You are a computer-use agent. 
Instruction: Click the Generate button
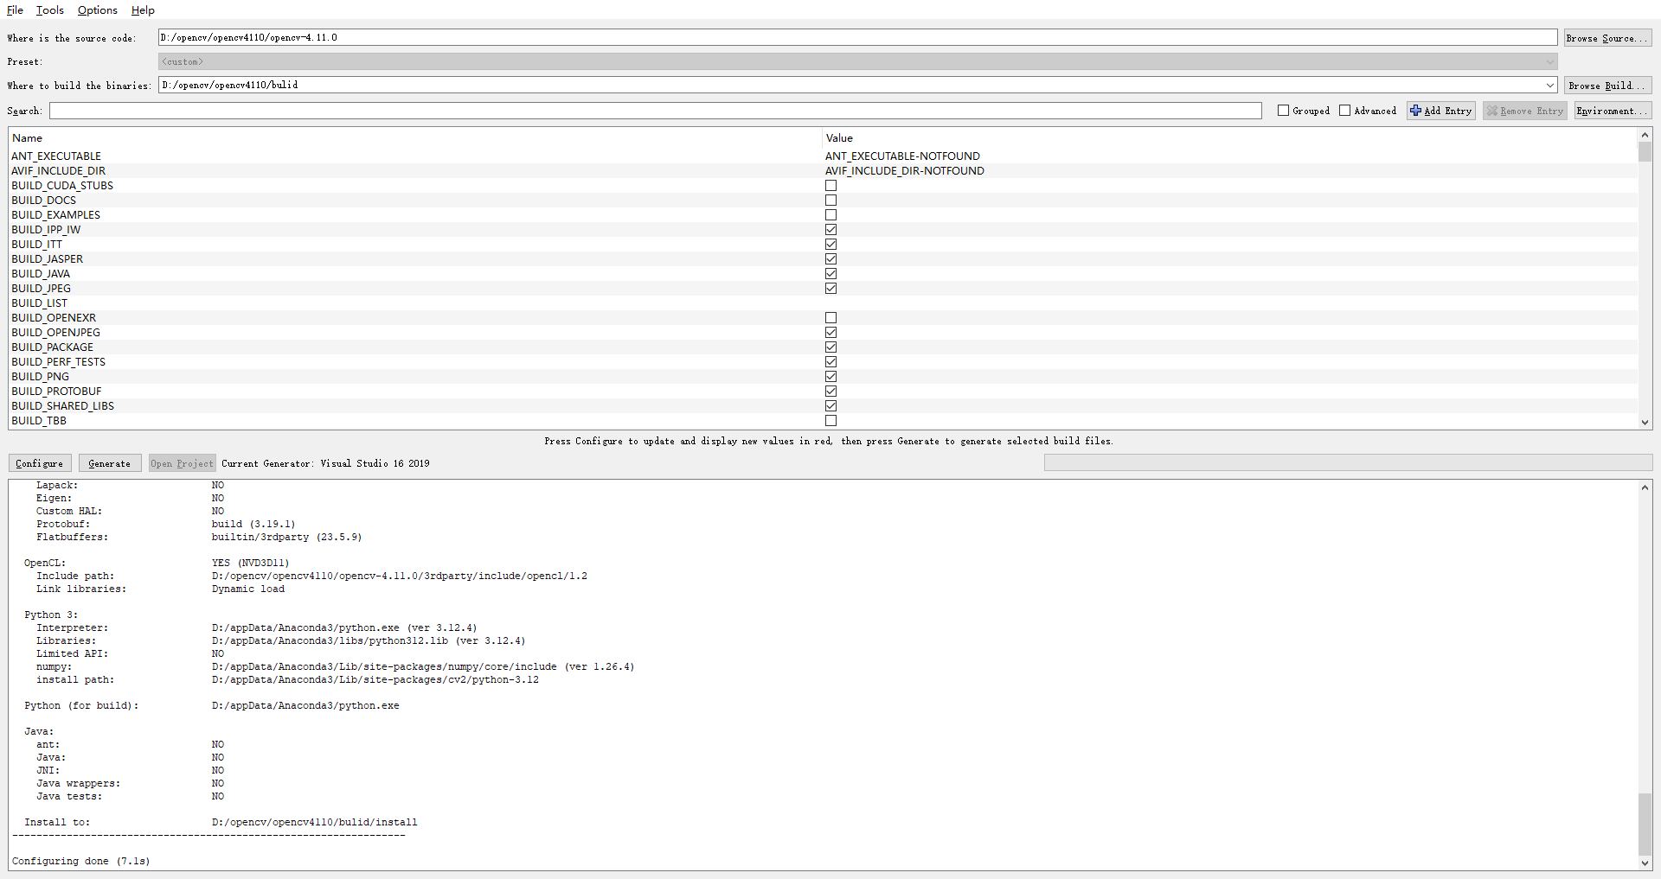tap(109, 462)
